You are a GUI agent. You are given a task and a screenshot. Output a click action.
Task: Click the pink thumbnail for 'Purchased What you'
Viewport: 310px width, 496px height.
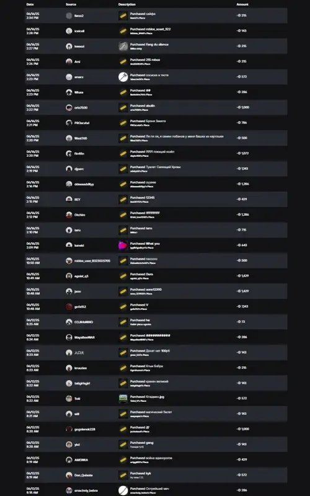[x=123, y=246]
